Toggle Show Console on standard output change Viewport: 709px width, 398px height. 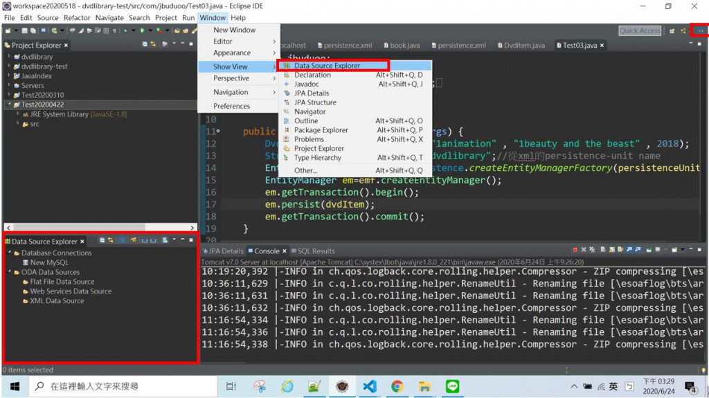coord(629,250)
